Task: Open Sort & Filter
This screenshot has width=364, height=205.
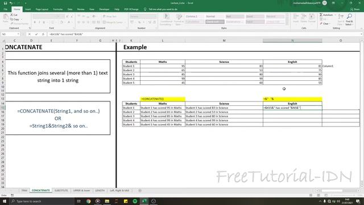Action: (x=340, y=19)
